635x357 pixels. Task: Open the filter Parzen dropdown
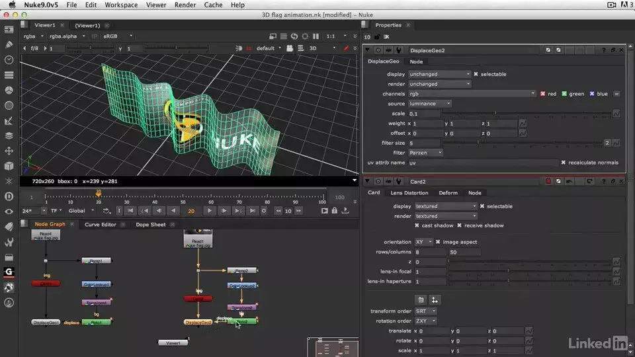click(x=425, y=153)
